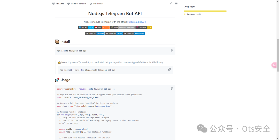Click the README book icon

pyautogui.click(x=53, y=4)
